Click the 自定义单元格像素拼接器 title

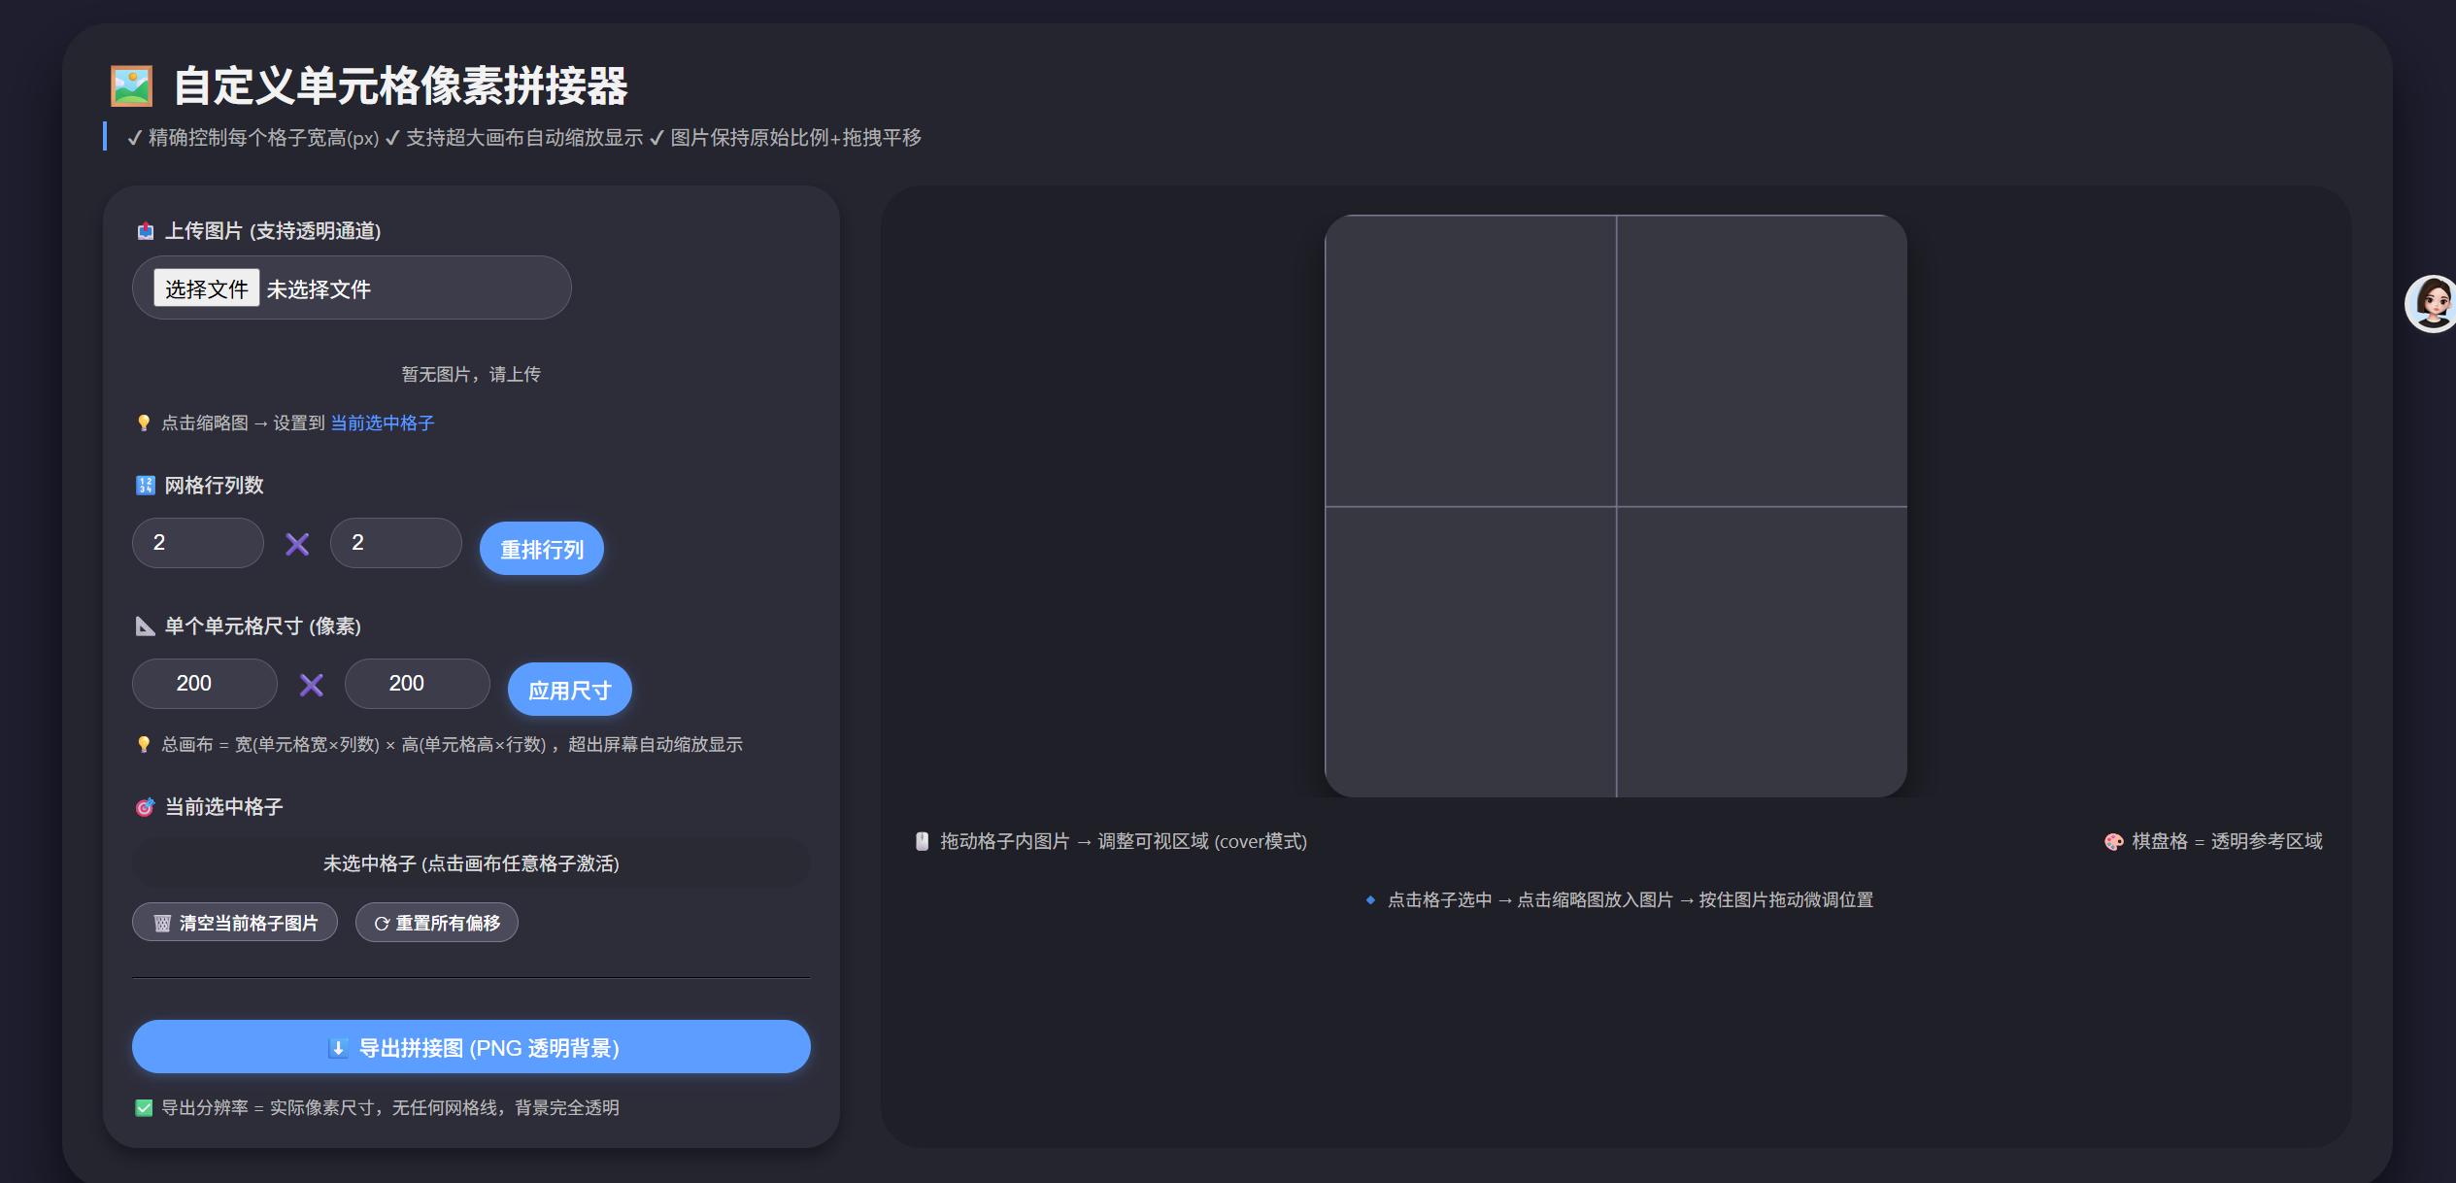pyautogui.click(x=400, y=86)
